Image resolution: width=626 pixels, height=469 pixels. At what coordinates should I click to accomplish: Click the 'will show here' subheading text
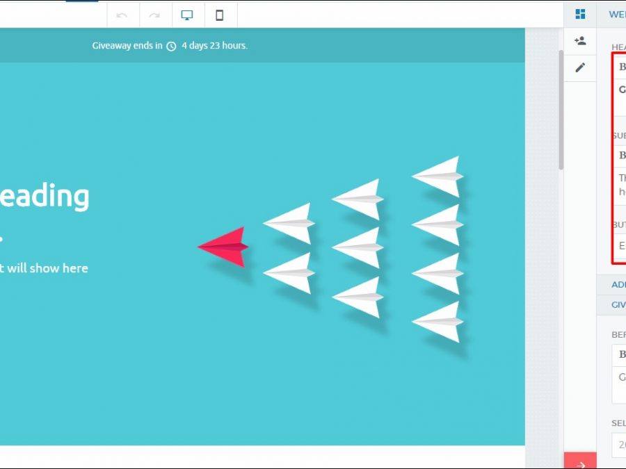click(45, 268)
